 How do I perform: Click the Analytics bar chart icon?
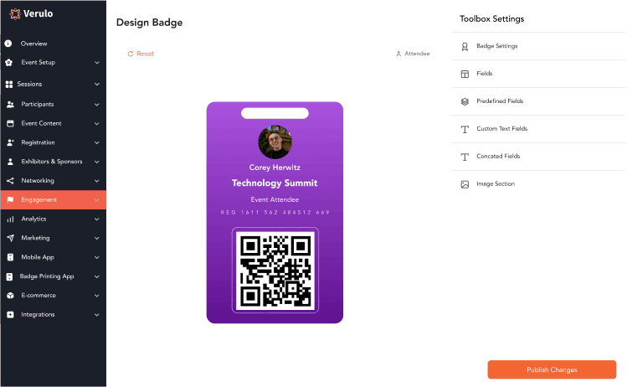[10, 219]
